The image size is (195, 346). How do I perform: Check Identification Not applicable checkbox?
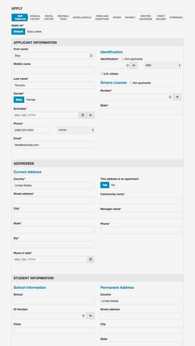(x=123, y=59)
